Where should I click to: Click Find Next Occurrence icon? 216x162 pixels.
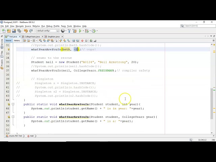pyautogui.click(x=48, y=40)
